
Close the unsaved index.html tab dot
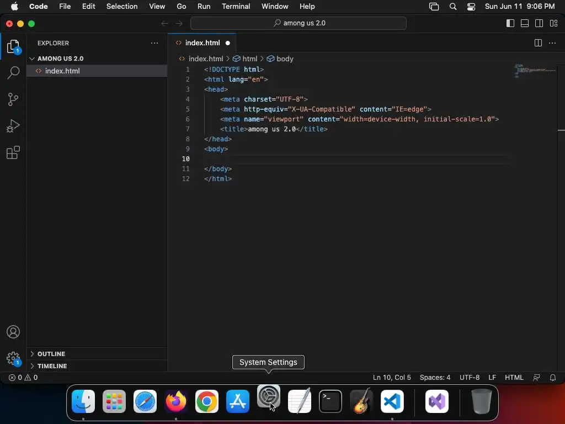pos(228,43)
